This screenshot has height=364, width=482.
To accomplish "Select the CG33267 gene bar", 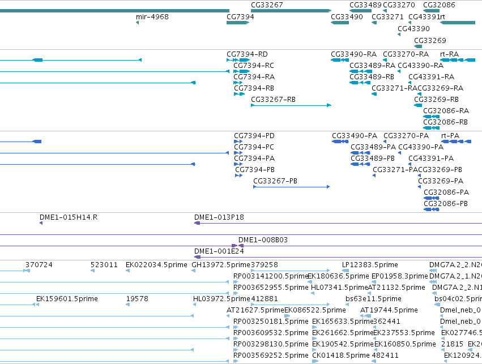I will [291, 11].
